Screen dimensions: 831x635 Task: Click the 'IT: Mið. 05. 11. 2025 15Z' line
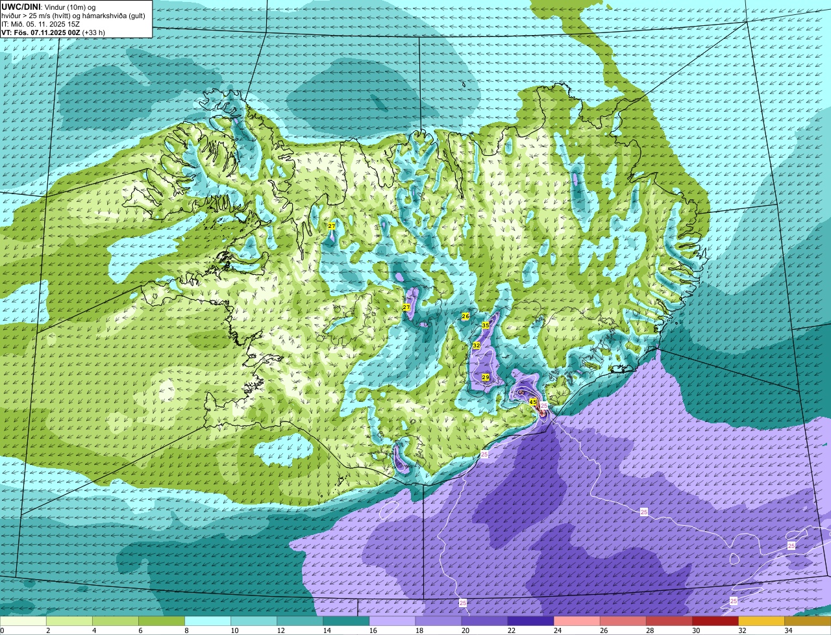click(x=40, y=24)
